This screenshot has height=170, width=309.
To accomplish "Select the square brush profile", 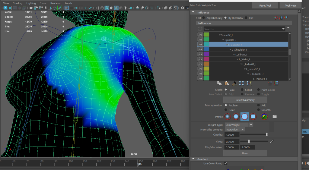I will click(x=253, y=116).
